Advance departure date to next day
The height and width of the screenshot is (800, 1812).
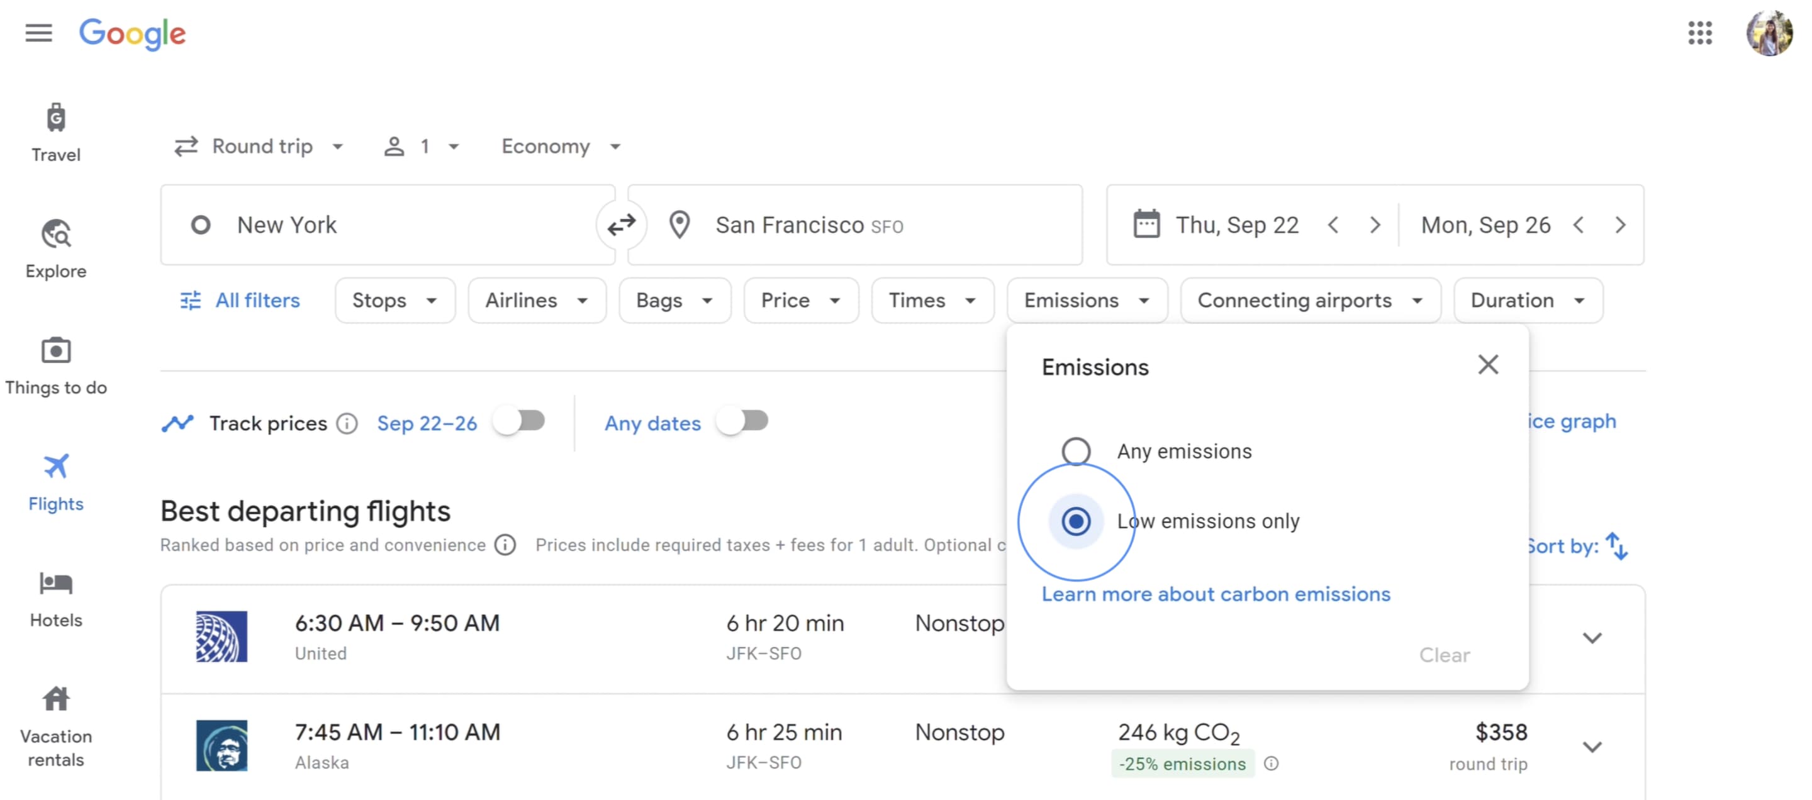[x=1375, y=225]
